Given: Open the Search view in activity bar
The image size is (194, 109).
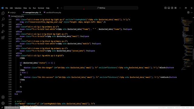Looking at the screenshot, I should pos(3,19).
